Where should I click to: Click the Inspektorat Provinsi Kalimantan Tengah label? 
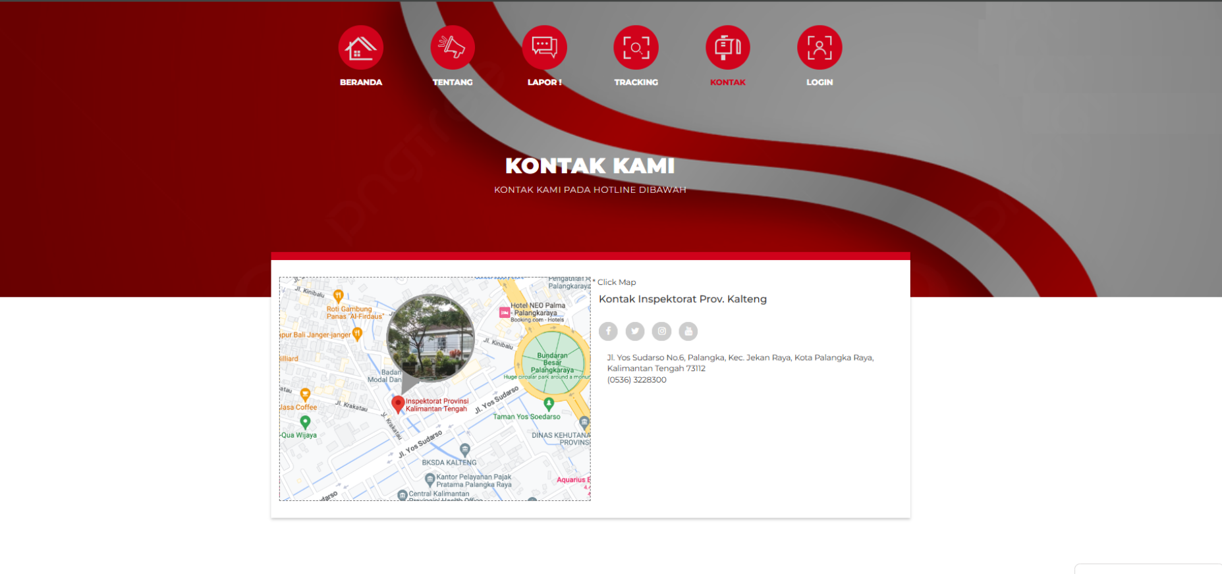[x=437, y=405]
